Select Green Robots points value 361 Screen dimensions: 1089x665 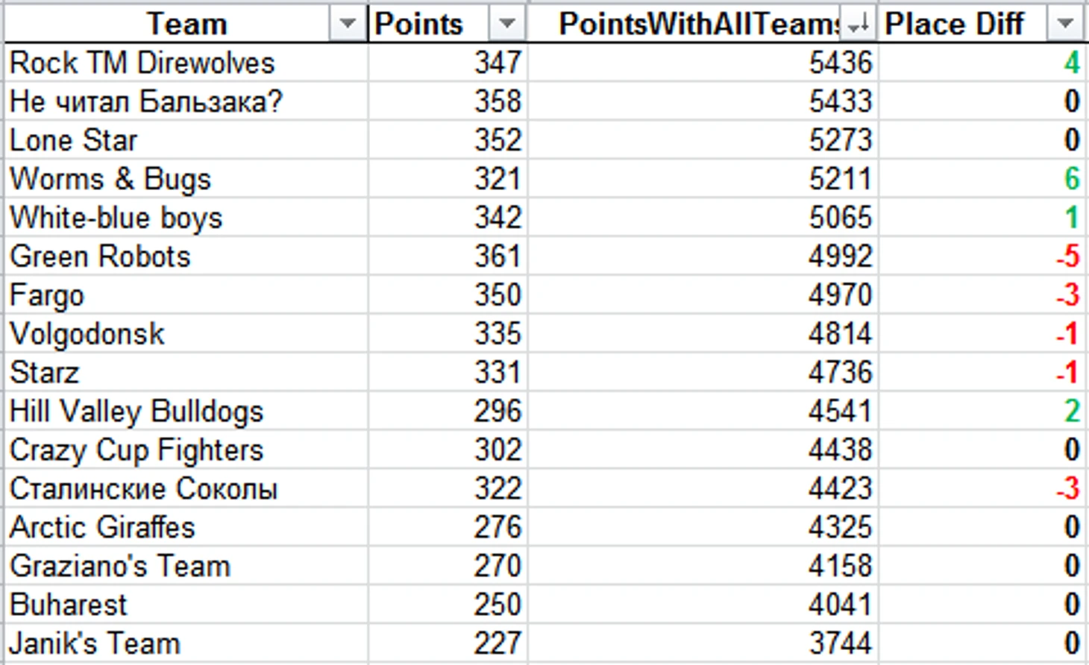448,256
